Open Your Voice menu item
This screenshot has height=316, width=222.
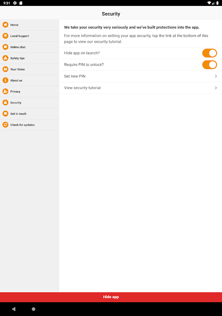30,70
